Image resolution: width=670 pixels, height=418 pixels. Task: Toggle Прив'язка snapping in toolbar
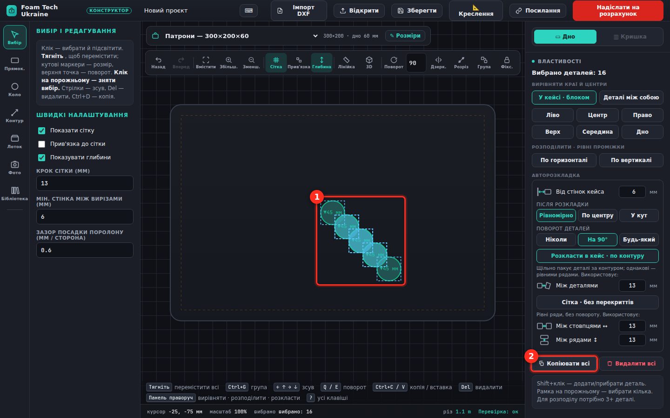(299, 63)
